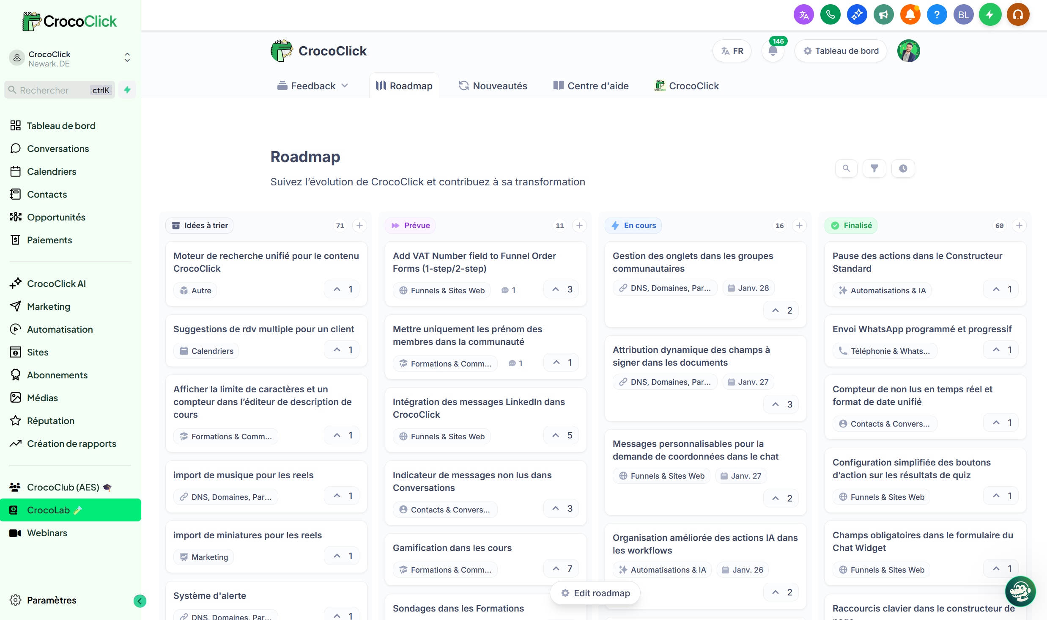Click the blue sparkle AI icon
Image resolution: width=1047 pixels, height=620 pixels.
coord(857,15)
